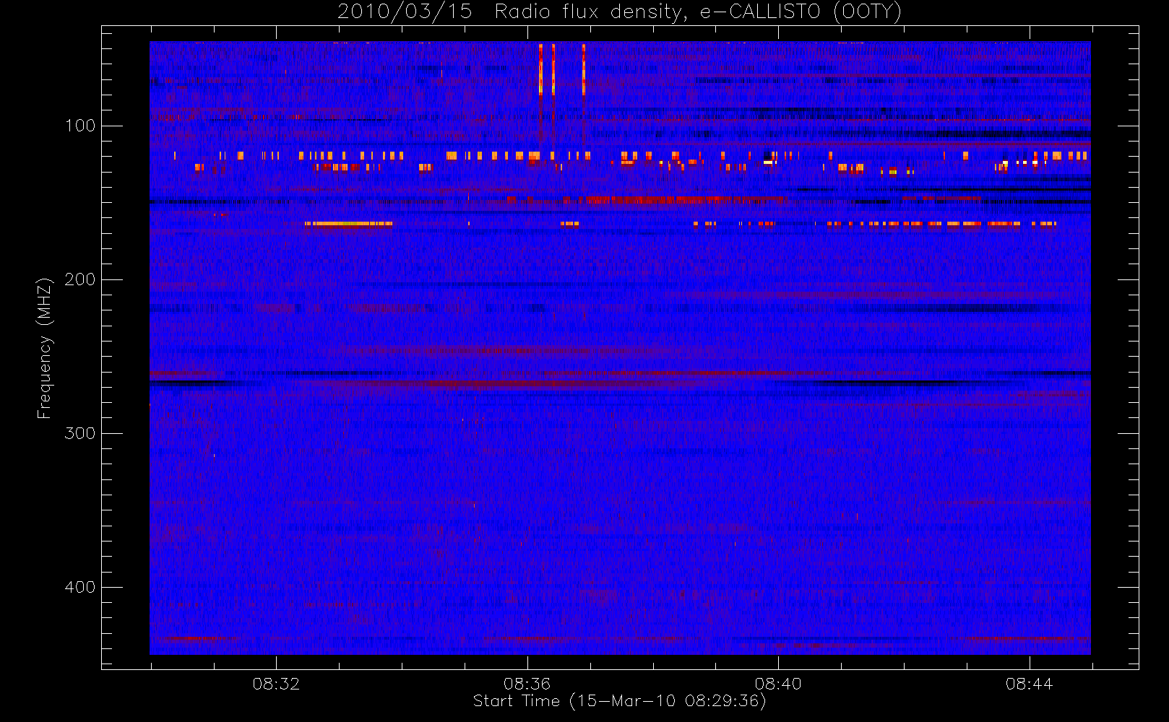Click the Start Time axis label
The height and width of the screenshot is (722, 1169).
(x=619, y=701)
